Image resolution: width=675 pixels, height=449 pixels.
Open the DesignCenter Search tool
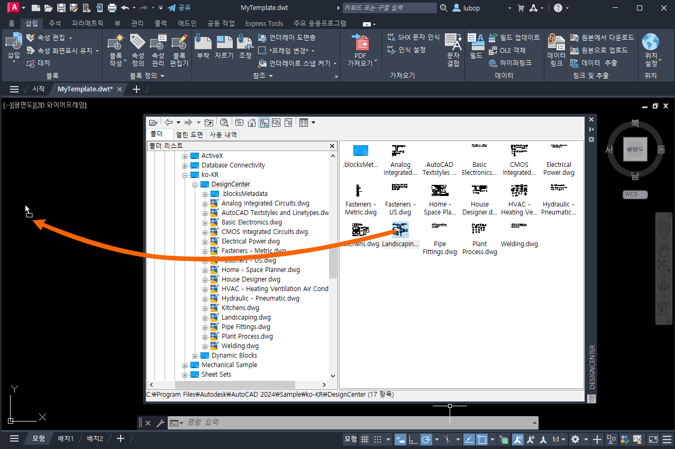click(x=224, y=122)
